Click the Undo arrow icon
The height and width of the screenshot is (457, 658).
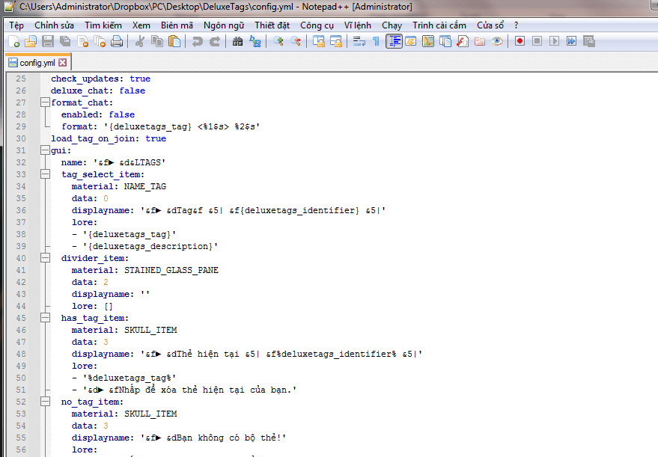[x=198, y=42]
